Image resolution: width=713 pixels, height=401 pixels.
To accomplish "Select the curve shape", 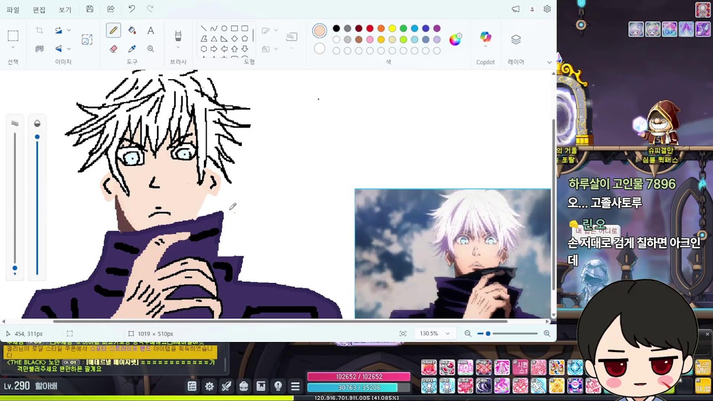I will click(x=214, y=28).
